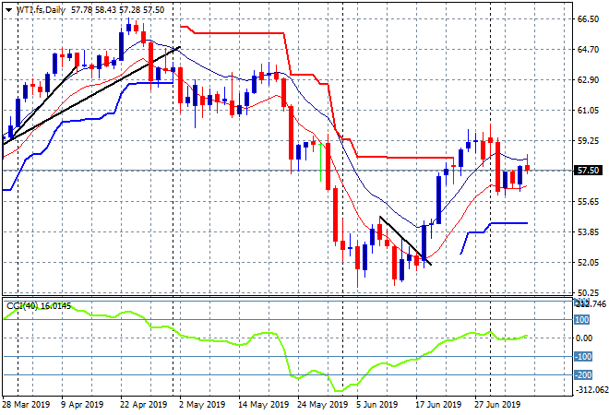This screenshot has width=609, height=415.
Task: Select the WTI.fs,Daily chart title text
Action: [x=41, y=10]
